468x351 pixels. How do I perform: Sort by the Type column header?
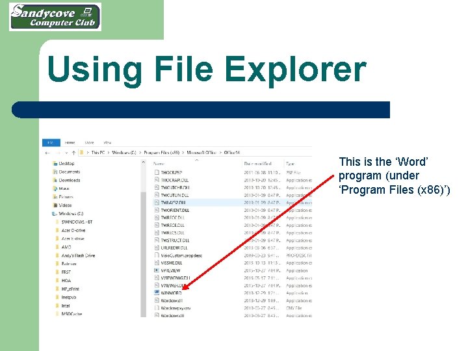(290, 164)
